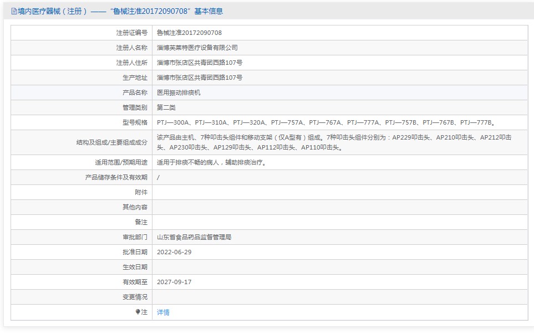Click the category value 第二类
This screenshot has width=534, height=334.
point(166,107)
